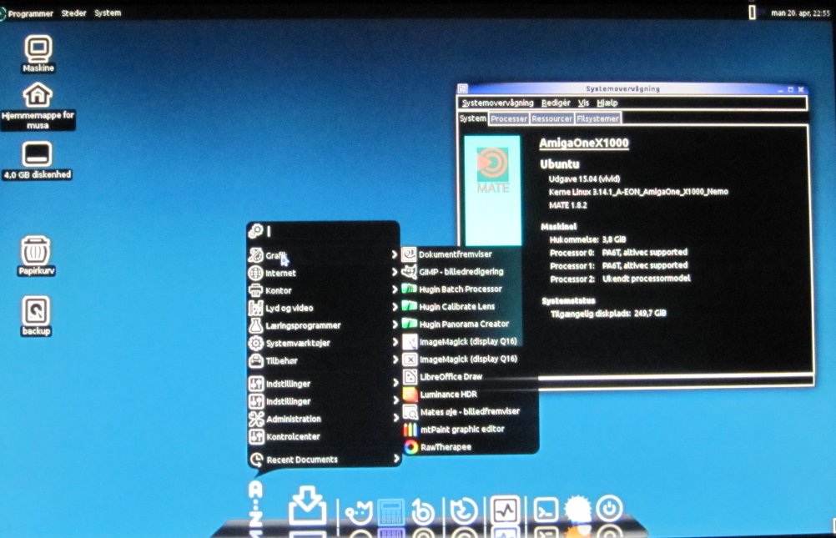Click the power button icon in dock

click(610, 509)
